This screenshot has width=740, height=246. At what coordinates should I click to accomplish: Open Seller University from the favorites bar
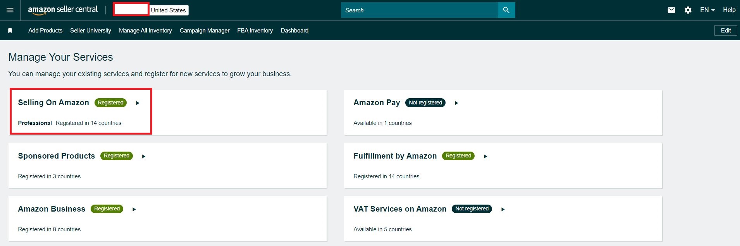(91, 31)
